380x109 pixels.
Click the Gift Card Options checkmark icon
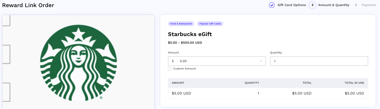coord(272,5)
